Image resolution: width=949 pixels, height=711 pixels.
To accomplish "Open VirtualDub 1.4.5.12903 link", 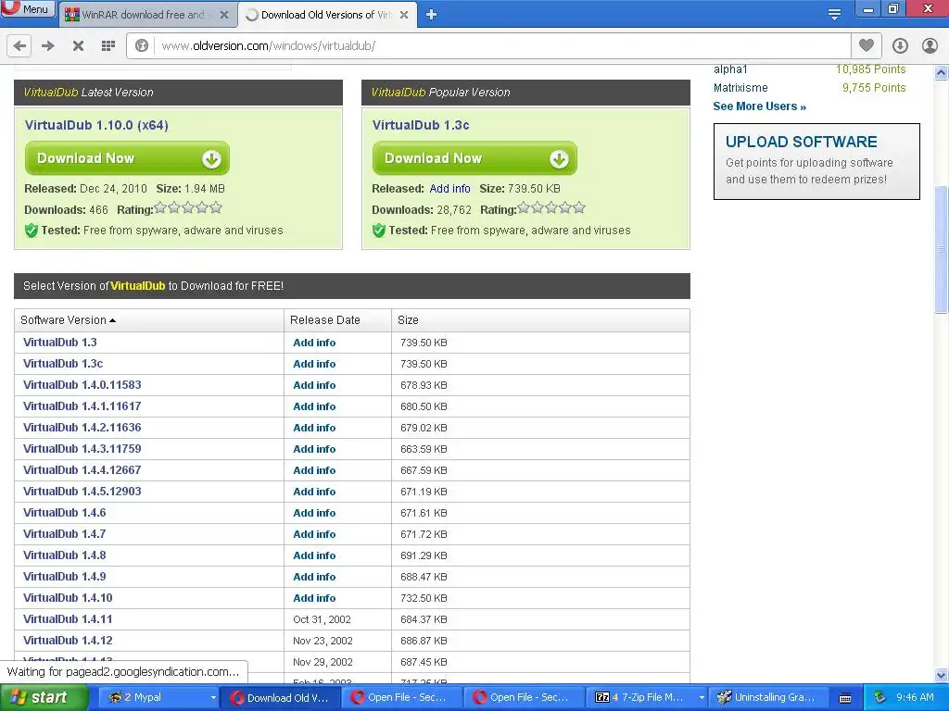I will tap(82, 491).
